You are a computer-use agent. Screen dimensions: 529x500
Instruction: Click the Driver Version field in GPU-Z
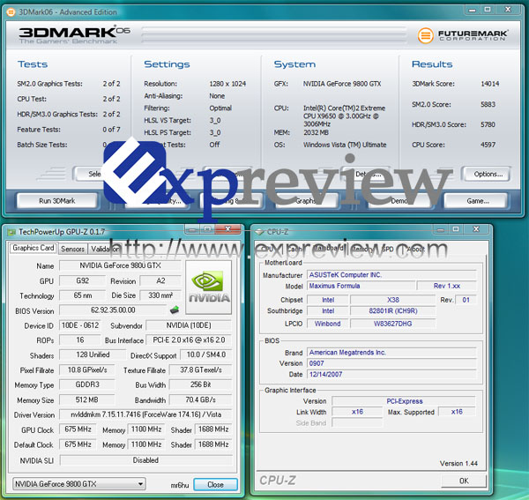click(x=146, y=415)
